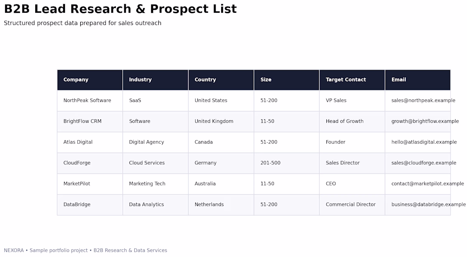The image size is (467, 257).
Task: Click the Marketing Tech industry cell
Action: click(155, 184)
